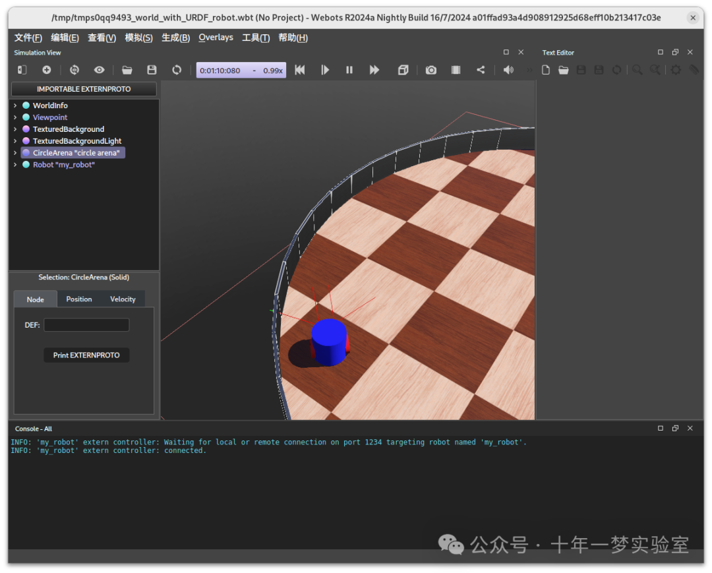Save the current world file
Screen dimensions: 712x573
click(x=152, y=70)
